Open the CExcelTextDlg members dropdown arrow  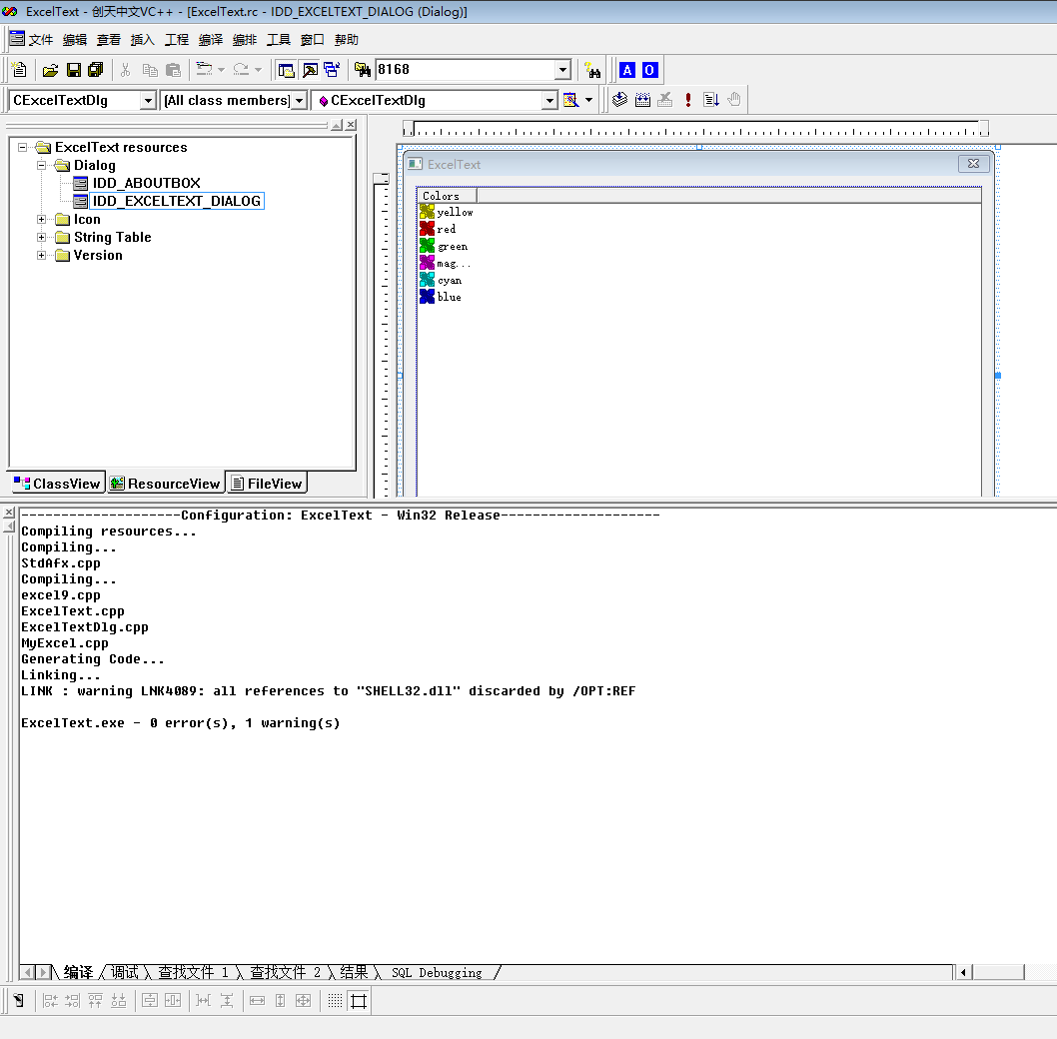550,101
